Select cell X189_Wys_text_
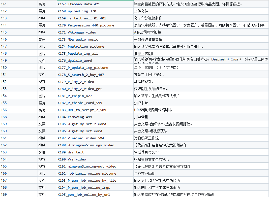This screenshot has height=197, width=269. pos(95,152)
